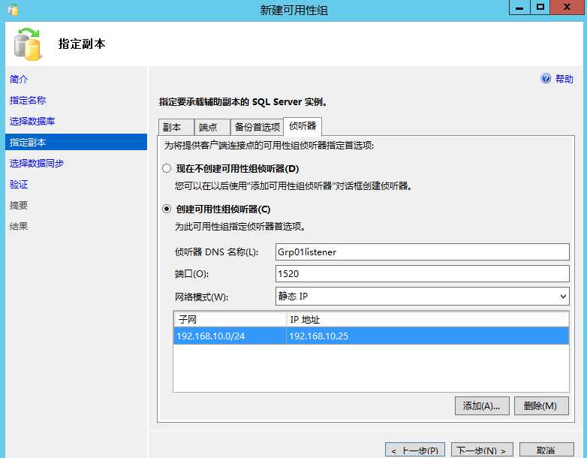Switch to the 端点 tab

point(212,128)
